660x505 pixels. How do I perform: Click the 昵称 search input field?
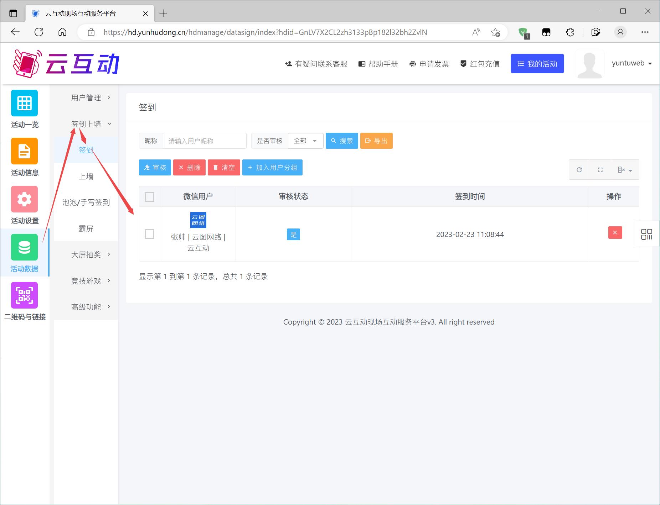tap(204, 141)
